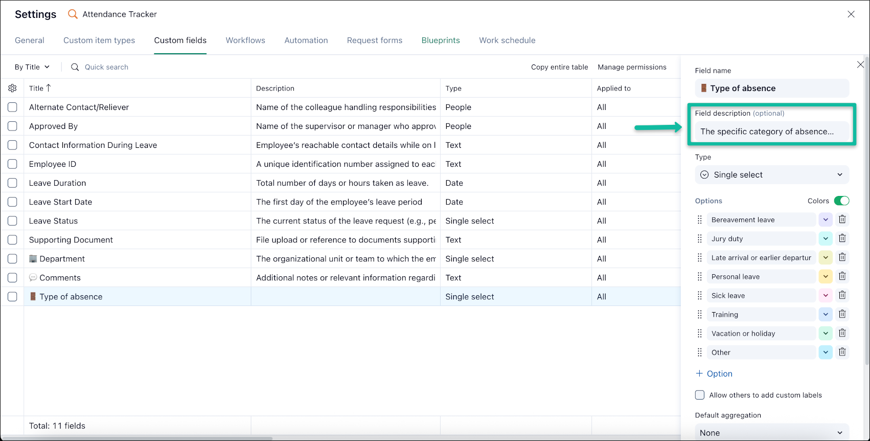
Task: Click Copy entire table
Action: coord(559,67)
